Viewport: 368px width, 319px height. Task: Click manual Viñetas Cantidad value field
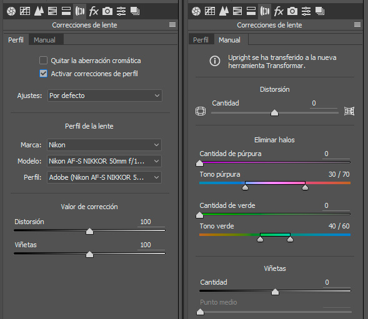click(337, 282)
